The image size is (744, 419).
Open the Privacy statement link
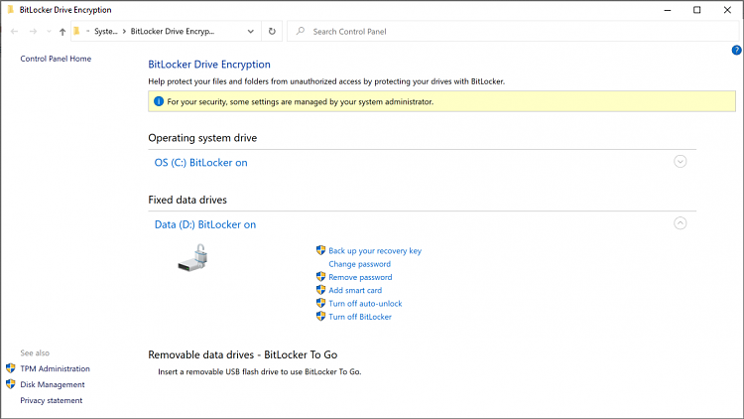[52, 400]
